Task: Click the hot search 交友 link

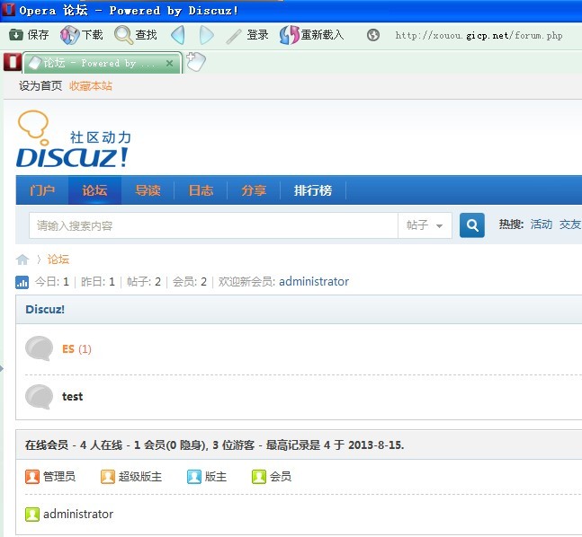Action: [x=570, y=224]
